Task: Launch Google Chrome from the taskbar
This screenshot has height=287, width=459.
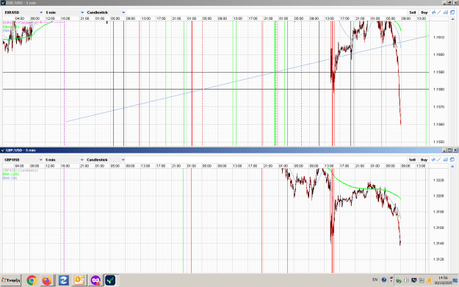Action: [x=32, y=280]
